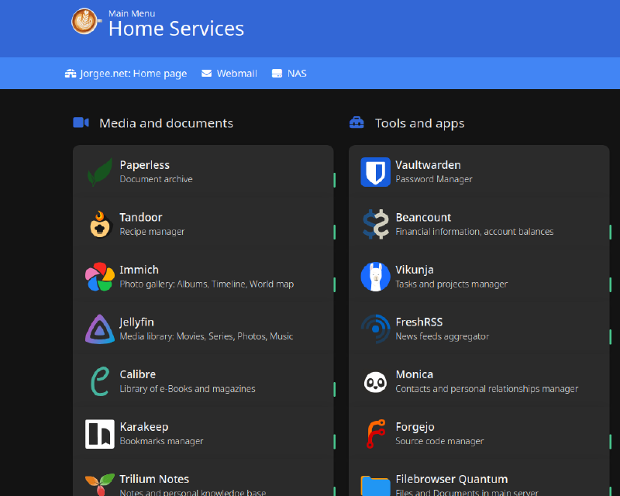The image size is (620, 496).
Task: Open the Trilium Notes title link
Action: coord(154,479)
